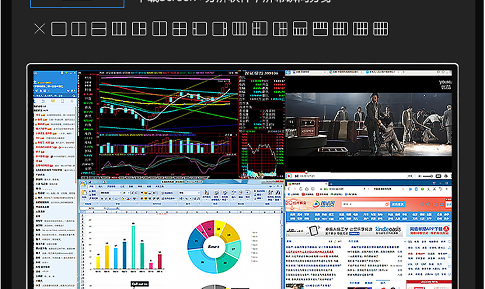
Task: Pick the two stacked horizontal rows layout
Action: 99,29
